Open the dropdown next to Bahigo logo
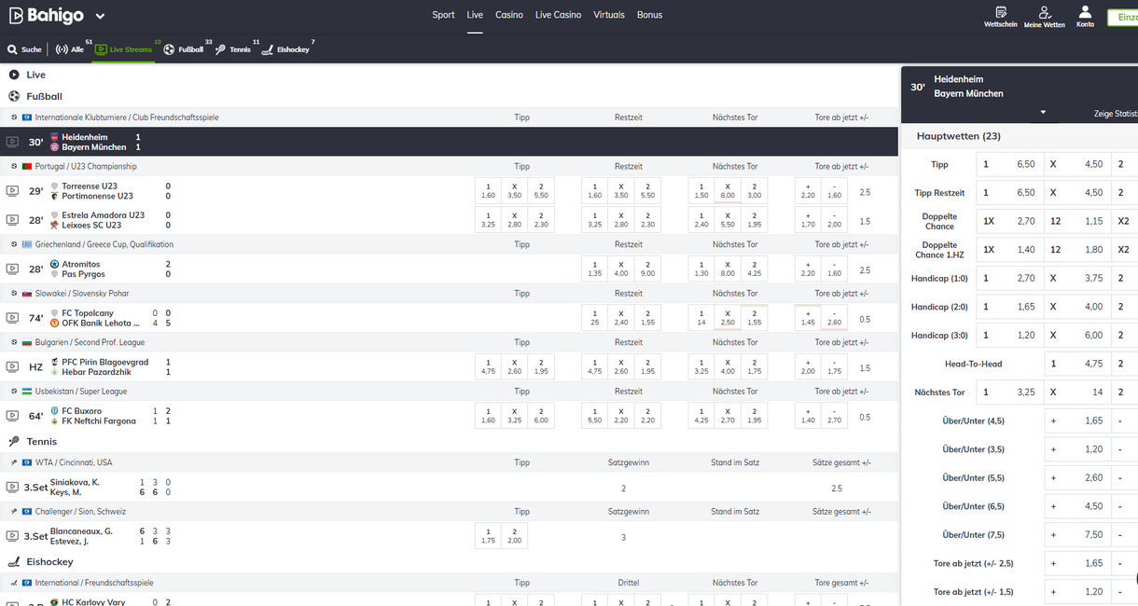 100,17
